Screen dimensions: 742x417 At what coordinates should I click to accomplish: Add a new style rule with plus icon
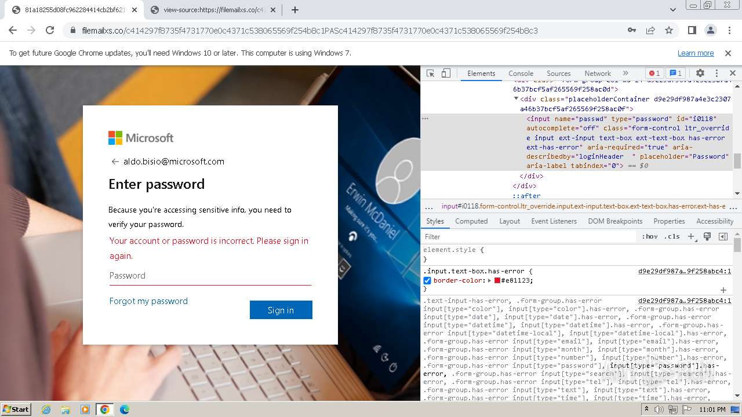[690, 236]
